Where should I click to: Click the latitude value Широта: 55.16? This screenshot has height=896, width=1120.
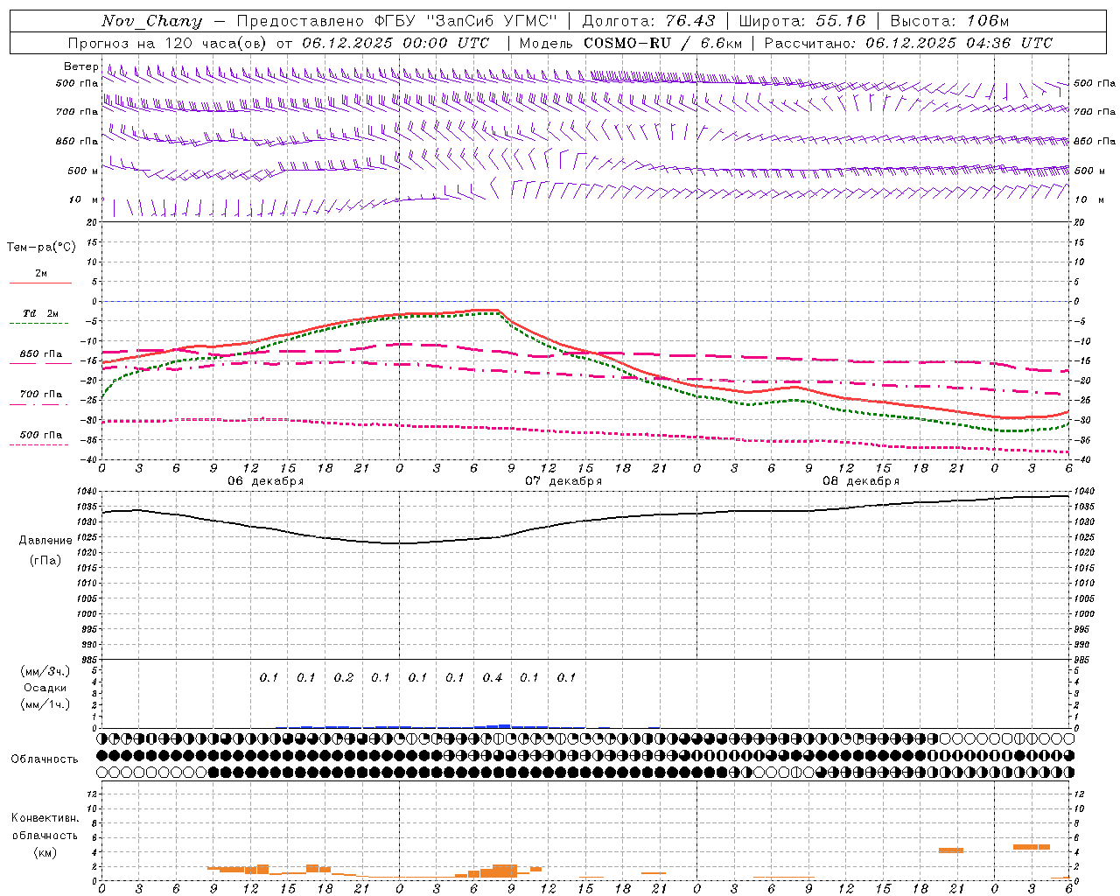801,21
